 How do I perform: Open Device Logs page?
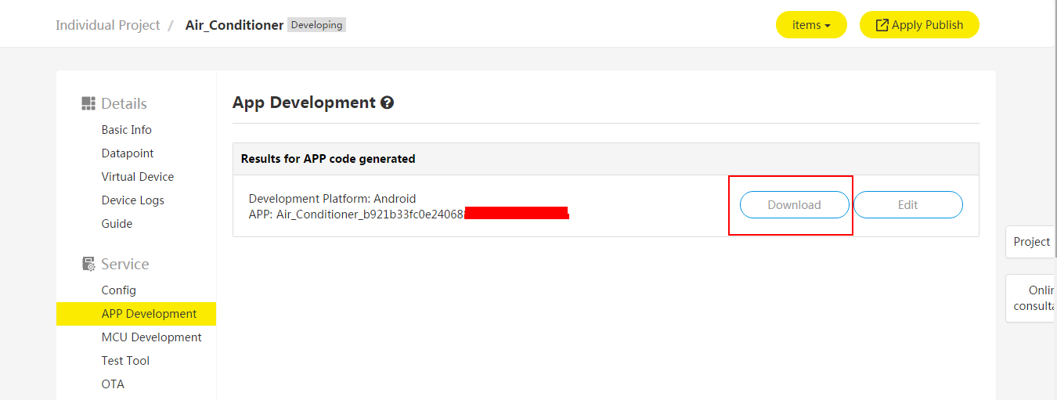(133, 200)
